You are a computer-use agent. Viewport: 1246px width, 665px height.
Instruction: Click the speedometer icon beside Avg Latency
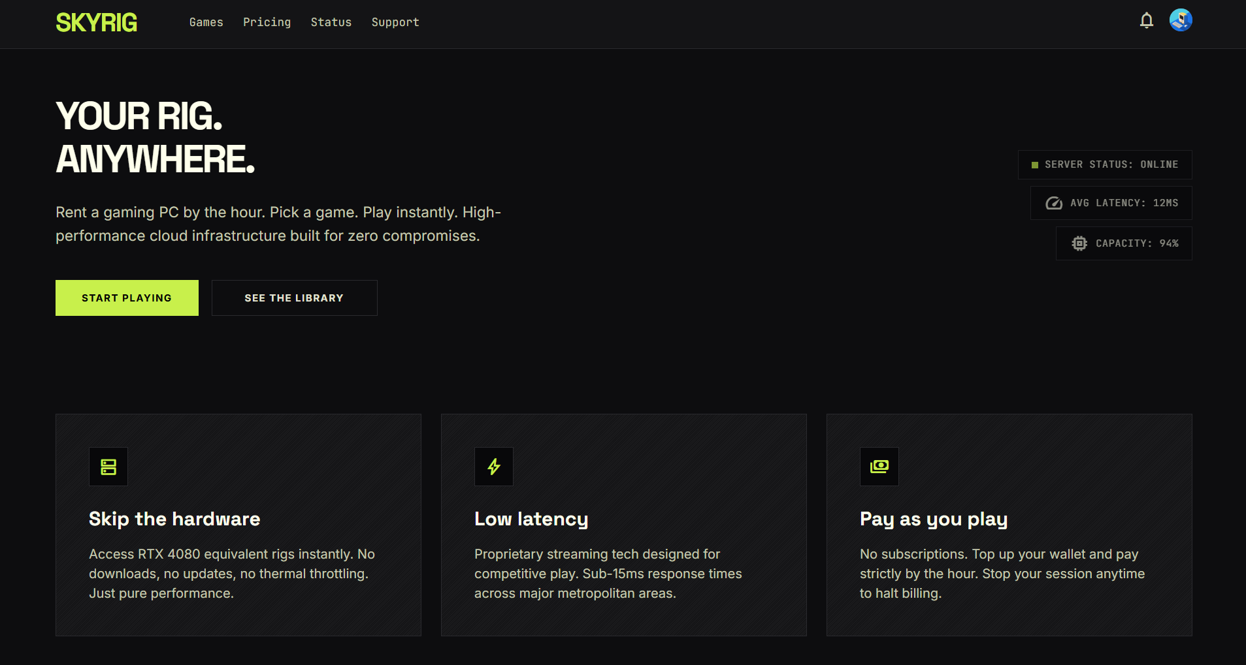pyautogui.click(x=1054, y=203)
